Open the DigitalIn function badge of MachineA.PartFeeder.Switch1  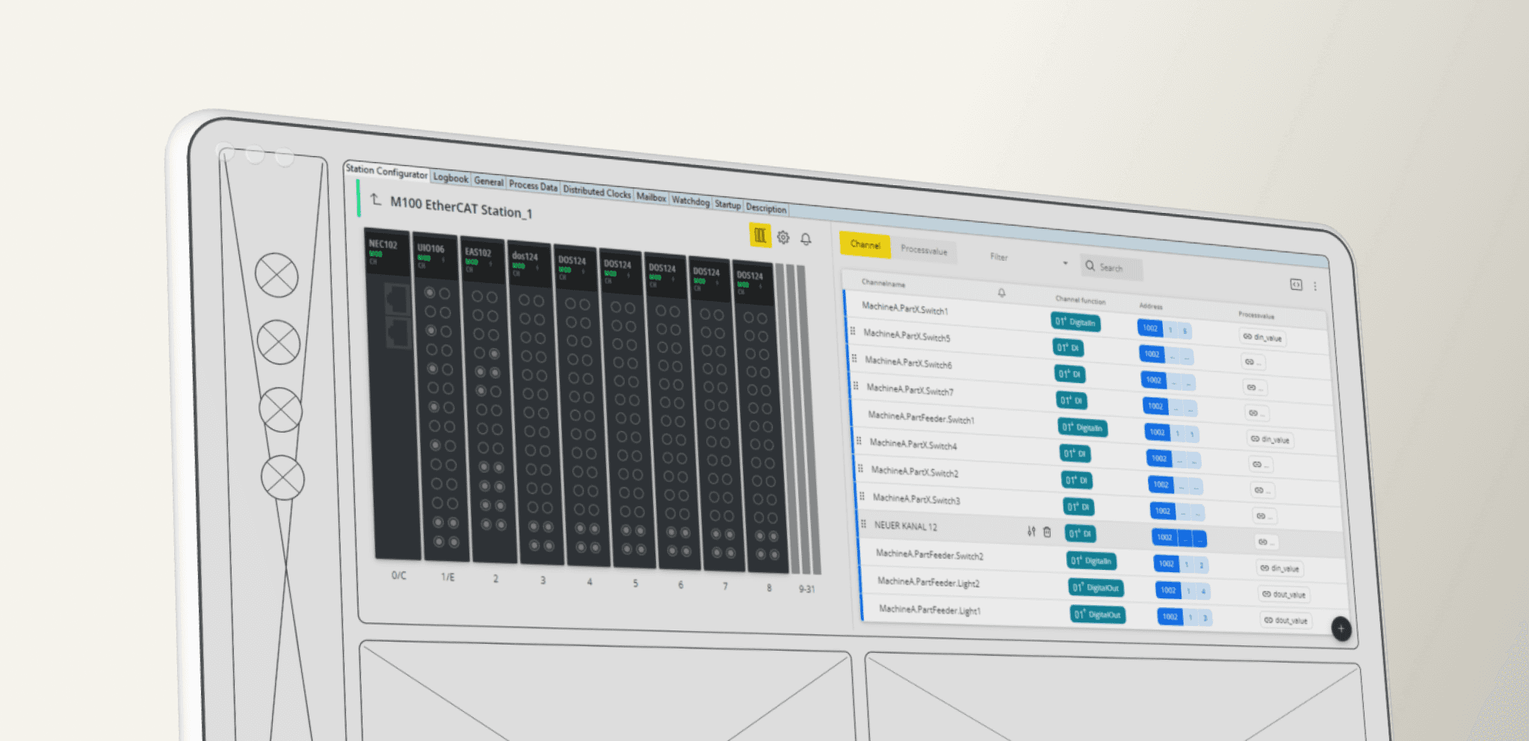[1083, 427]
